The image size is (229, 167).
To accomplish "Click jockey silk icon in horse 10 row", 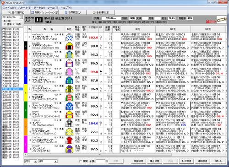I will coord(69,114).
